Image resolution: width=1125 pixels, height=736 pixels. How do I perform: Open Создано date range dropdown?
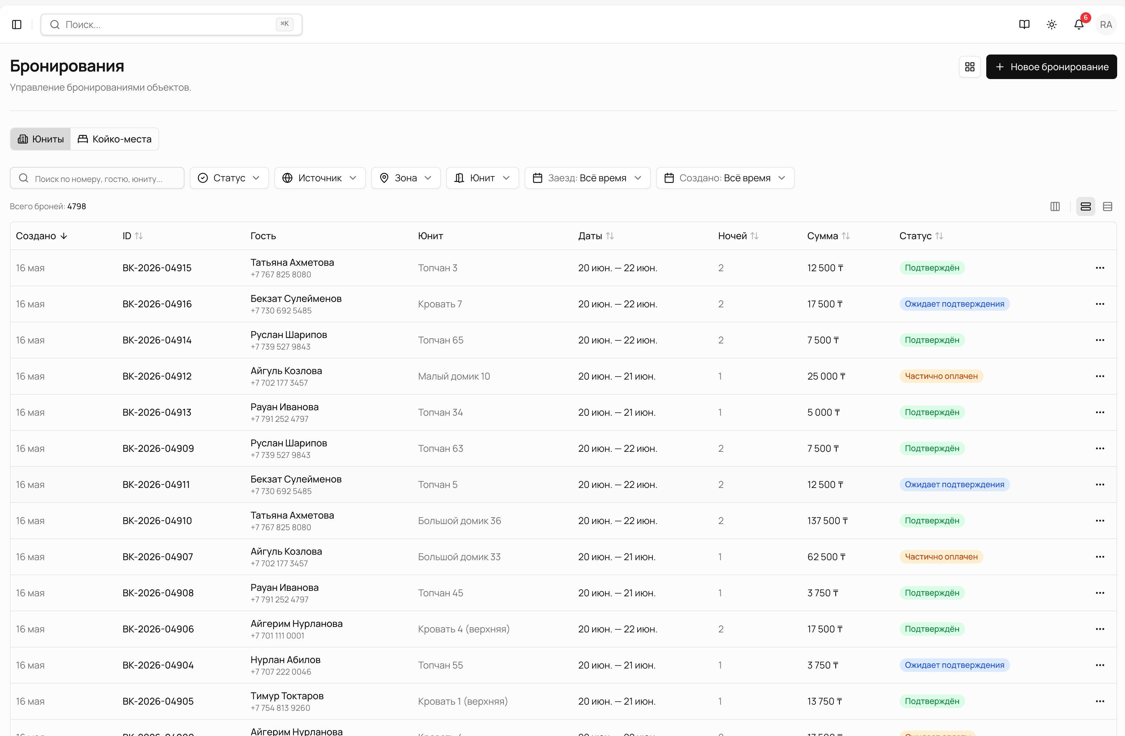725,178
